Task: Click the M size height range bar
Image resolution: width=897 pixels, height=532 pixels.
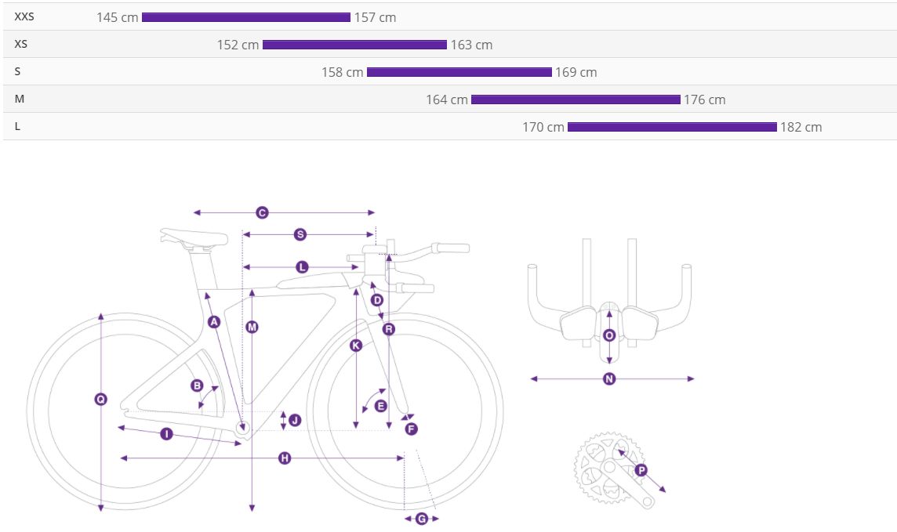Action: (x=576, y=100)
